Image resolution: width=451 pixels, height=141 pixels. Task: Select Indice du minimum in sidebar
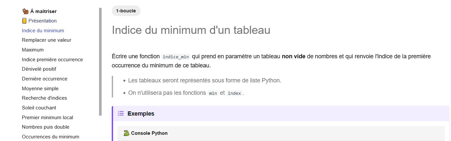tap(43, 31)
